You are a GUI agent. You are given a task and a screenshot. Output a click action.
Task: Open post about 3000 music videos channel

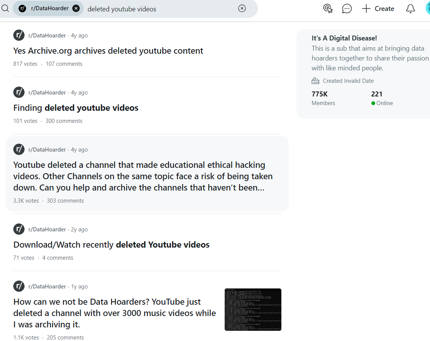pyautogui.click(x=115, y=313)
